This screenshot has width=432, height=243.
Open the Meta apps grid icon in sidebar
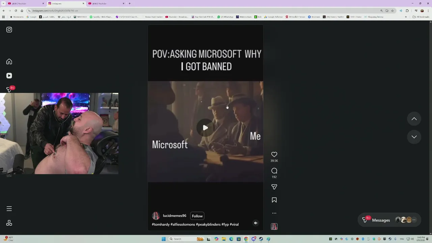tap(9, 223)
